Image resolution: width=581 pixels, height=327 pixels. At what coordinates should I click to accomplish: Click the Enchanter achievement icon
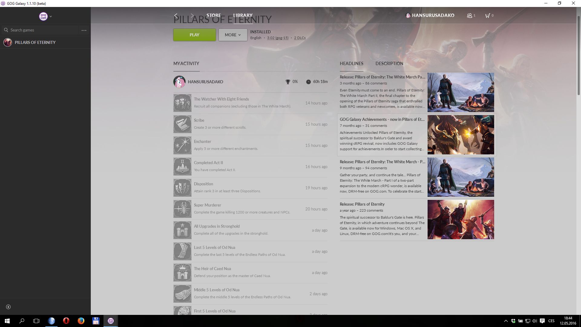click(x=182, y=145)
